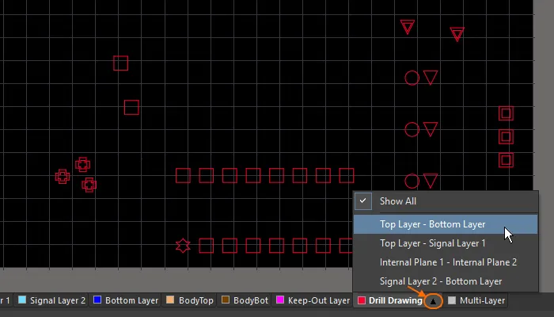The image size is (554, 317).
Task: Click the magenta Keep-Out Layer color swatch
Action: coord(280,300)
